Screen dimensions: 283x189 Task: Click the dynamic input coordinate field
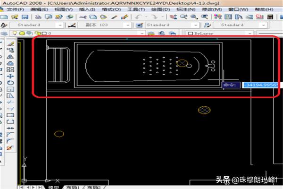pyautogui.click(x=262, y=85)
